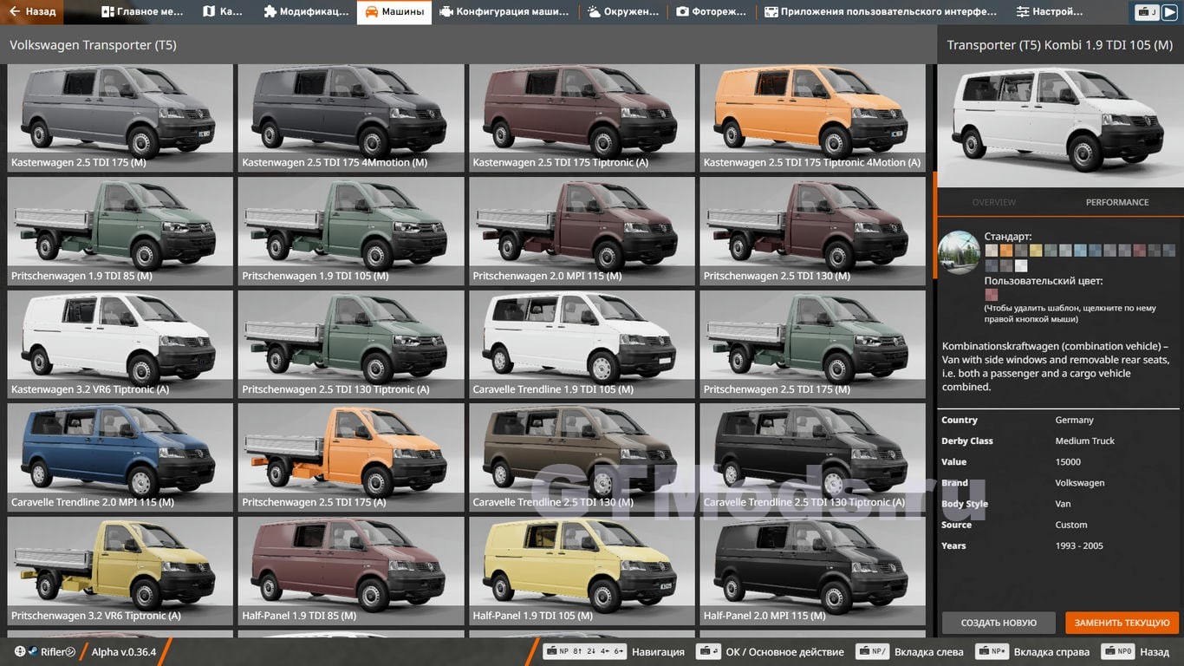
Task: Pick Half-Panel 2.0 MPI 115 (M)
Action: tap(812, 571)
